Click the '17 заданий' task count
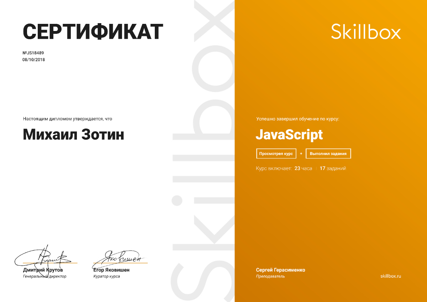 333,168
